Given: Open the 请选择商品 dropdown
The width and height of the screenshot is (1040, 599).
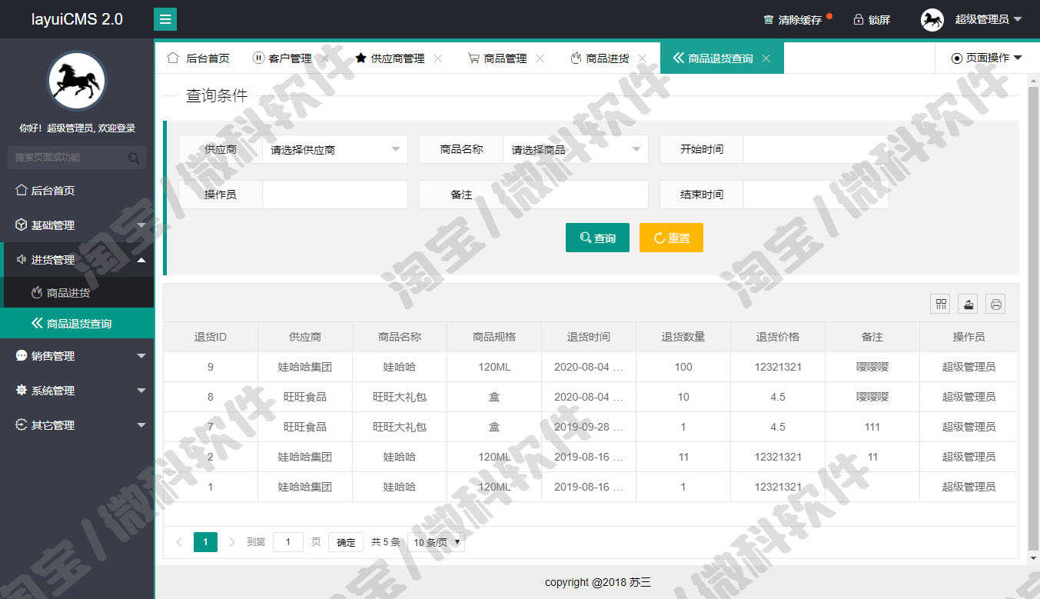Looking at the screenshot, I should click(x=575, y=149).
